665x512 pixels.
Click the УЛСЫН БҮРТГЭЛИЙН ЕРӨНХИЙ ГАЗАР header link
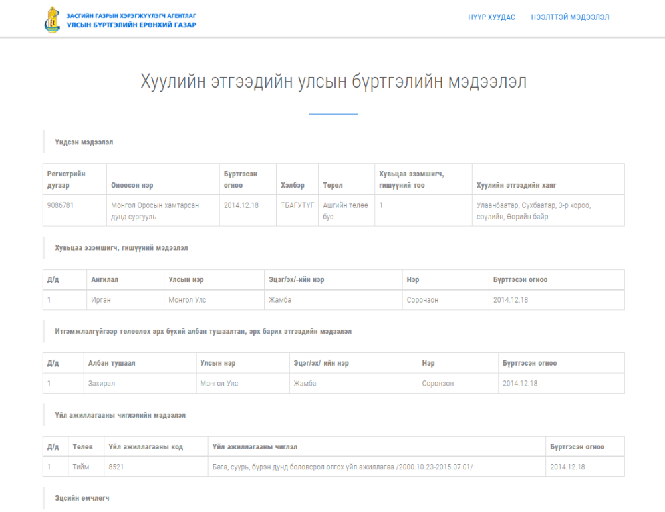(x=132, y=25)
